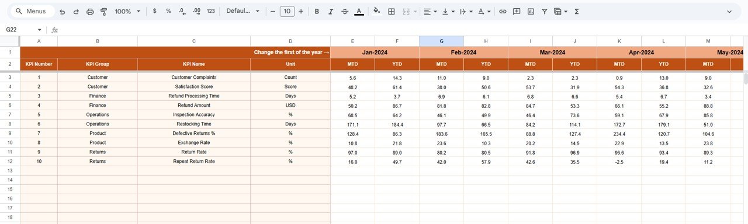
Task: Apply currency format with dollar icon
Action: pos(154,11)
